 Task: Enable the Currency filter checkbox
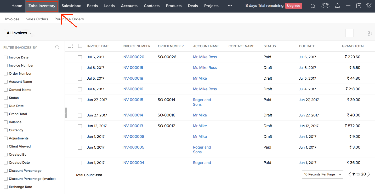tap(6, 130)
